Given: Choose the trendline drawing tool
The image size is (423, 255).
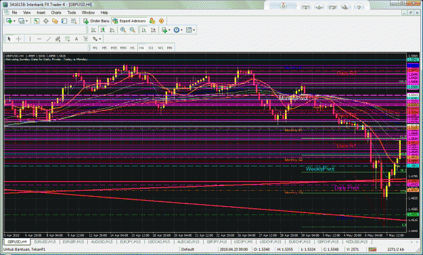Looking at the screenshot, I should pyautogui.click(x=49, y=39).
